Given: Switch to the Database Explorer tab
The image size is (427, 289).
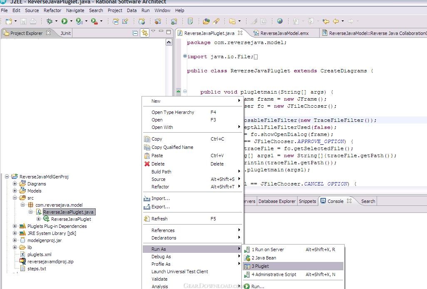Looking at the screenshot, I should click(x=277, y=201).
